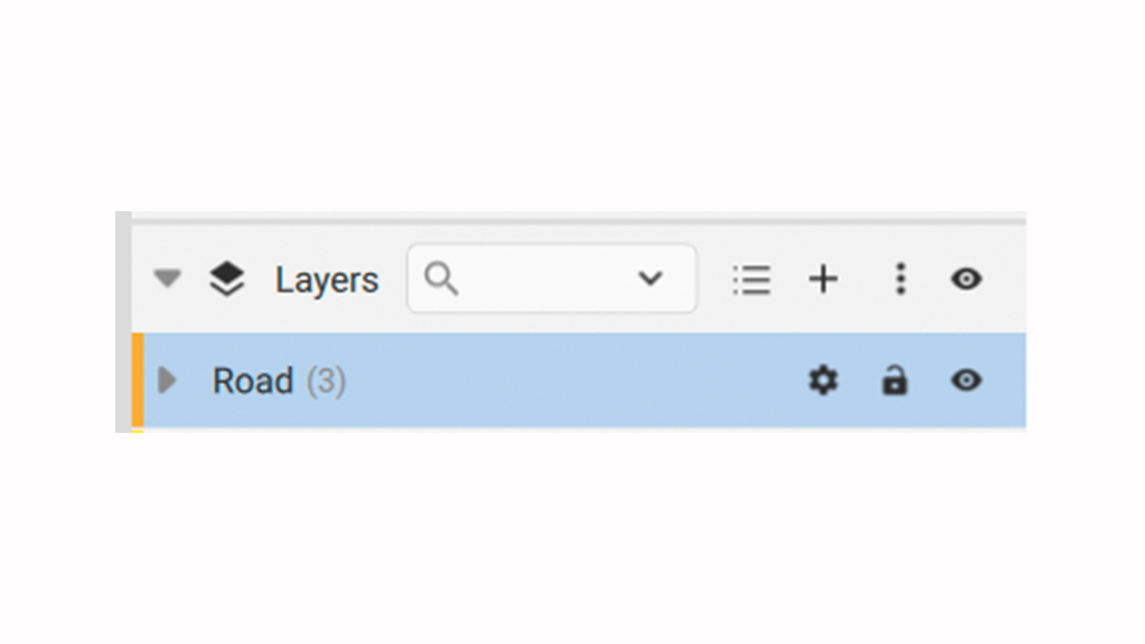Click the gray vertical strip left of the panel
Screen dimensions: 1145x644
pos(123,322)
